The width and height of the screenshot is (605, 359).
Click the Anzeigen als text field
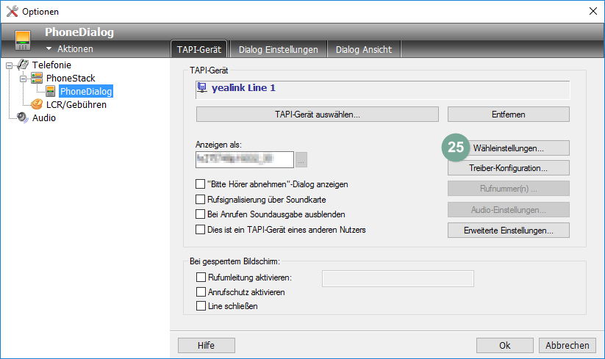[245, 158]
